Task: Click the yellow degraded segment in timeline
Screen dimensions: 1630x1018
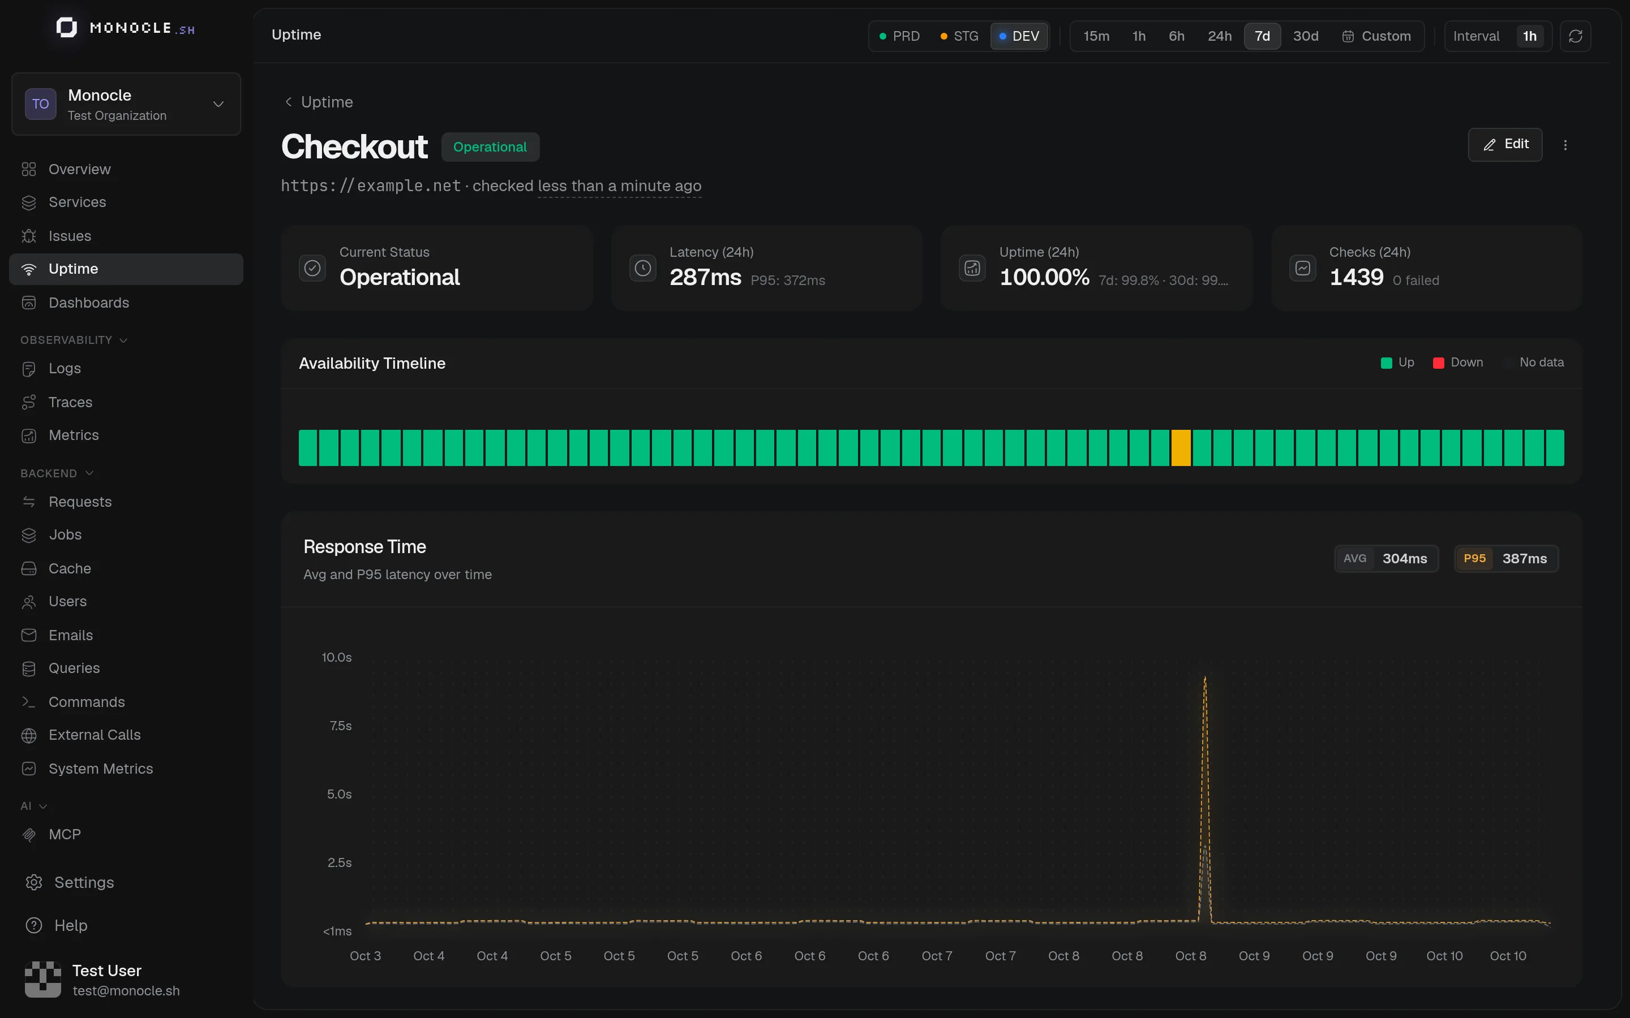Action: [1181, 448]
